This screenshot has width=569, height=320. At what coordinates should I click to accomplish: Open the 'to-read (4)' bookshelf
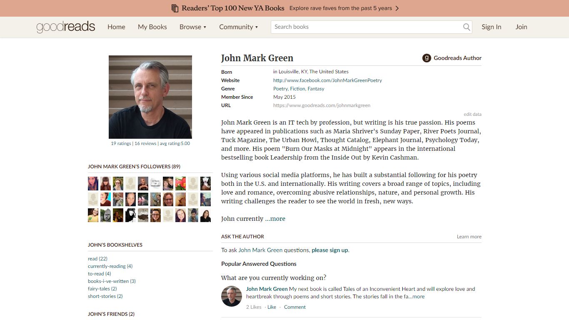click(x=100, y=274)
